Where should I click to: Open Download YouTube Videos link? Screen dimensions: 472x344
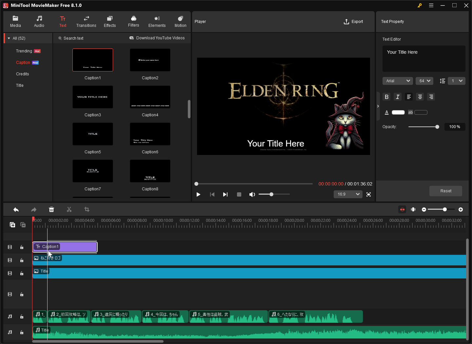pyautogui.click(x=157, y=38)
